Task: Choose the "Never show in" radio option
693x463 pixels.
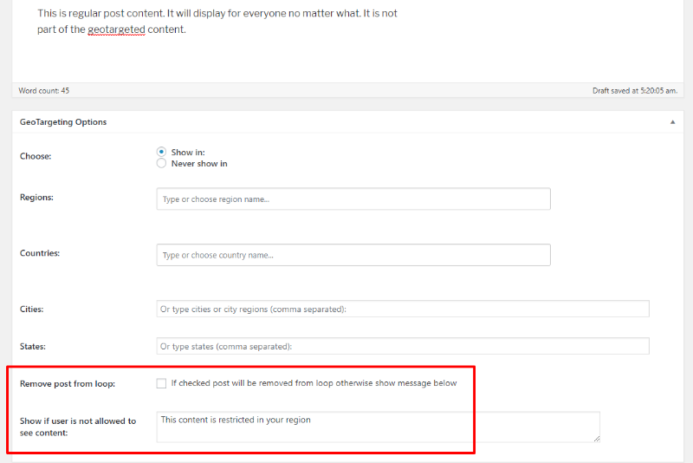Action: click(x=161, y=163)
